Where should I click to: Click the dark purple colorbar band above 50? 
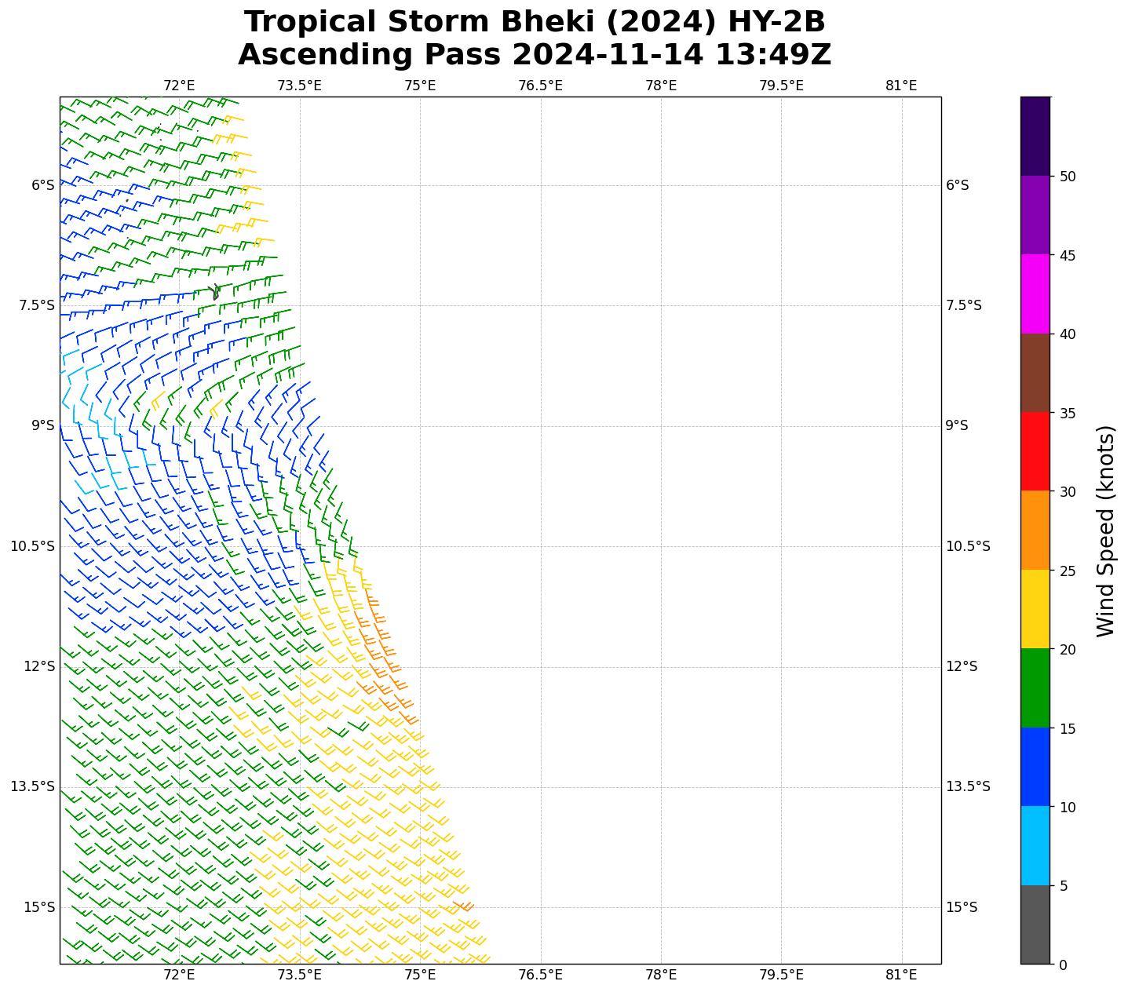pos(1035,136)
